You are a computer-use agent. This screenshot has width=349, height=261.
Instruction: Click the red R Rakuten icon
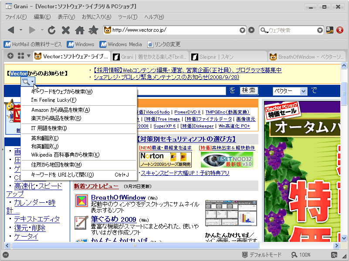tap(340, 30)
